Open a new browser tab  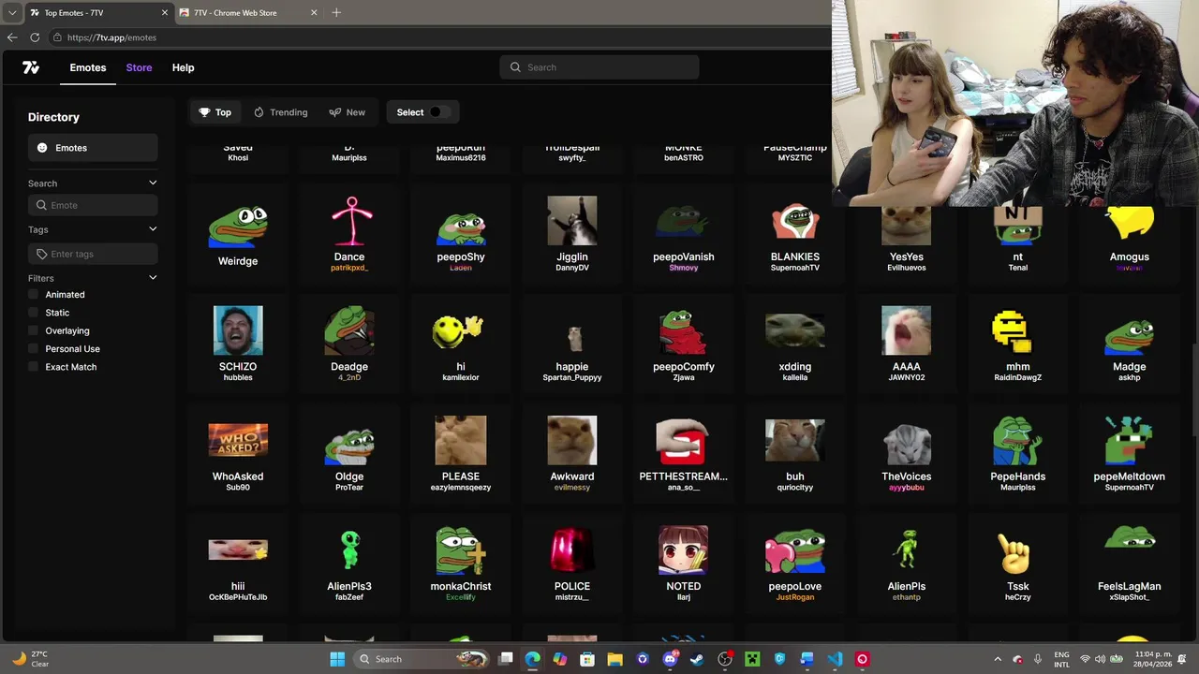pos(336,13)
